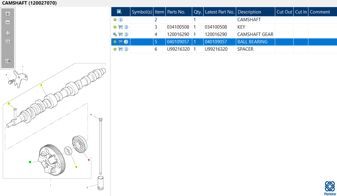Open info for the KEY part
This screenshot has width=337, height=196.
coord(126,27)
